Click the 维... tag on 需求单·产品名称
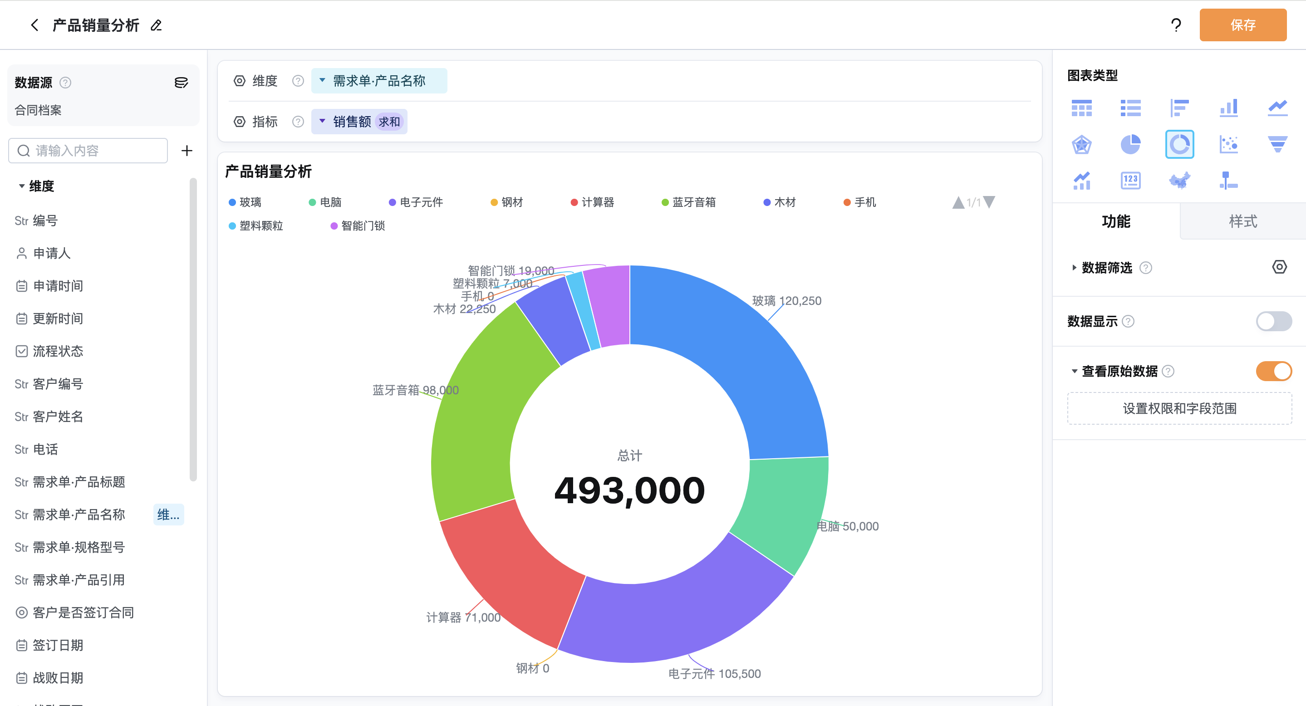This screenshot has width=1306, height=706. coord(168,515)
